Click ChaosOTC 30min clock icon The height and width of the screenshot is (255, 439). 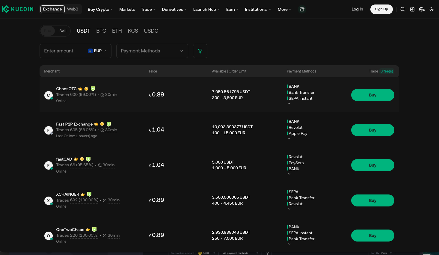click(102, 95)
